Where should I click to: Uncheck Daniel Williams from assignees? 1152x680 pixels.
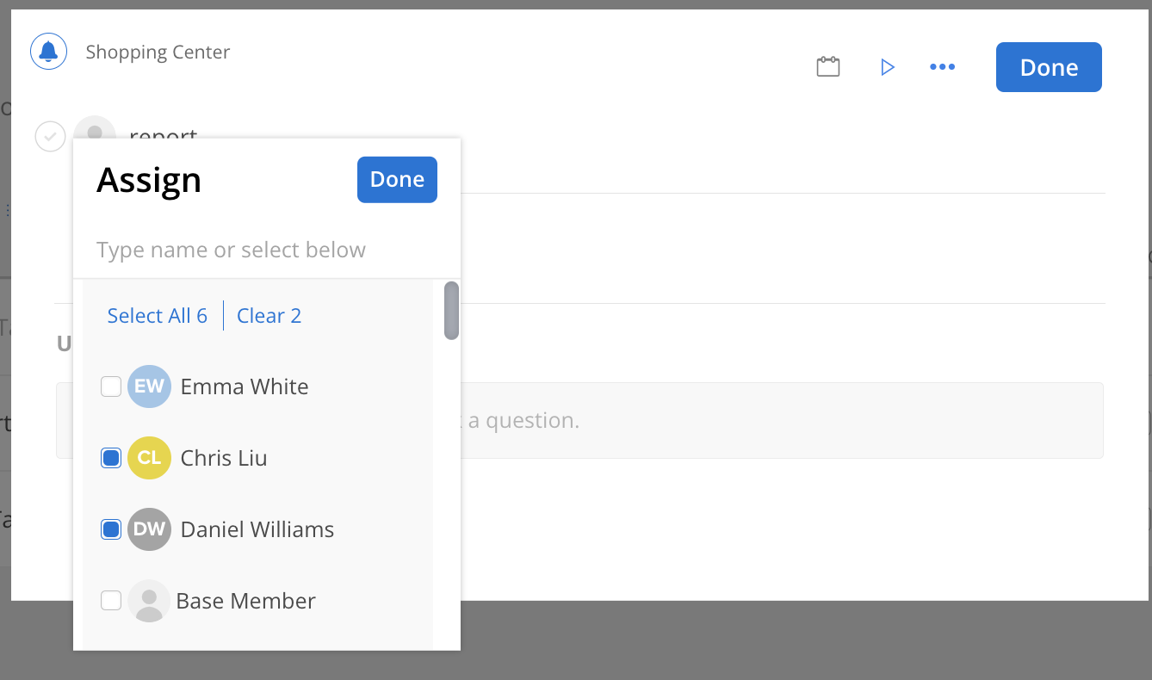[110, 529]
